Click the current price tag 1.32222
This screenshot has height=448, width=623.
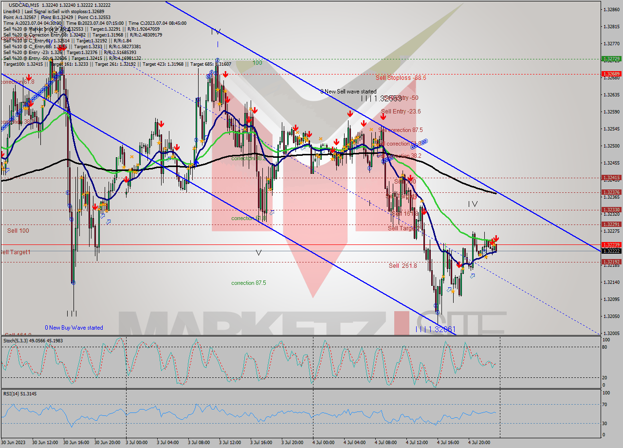click(x=611, y=251)
